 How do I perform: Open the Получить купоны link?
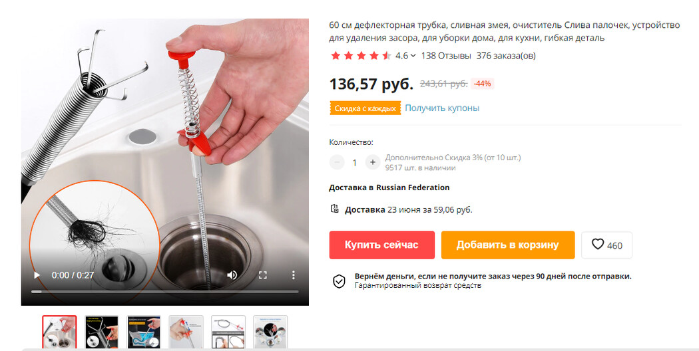point(442,108)
